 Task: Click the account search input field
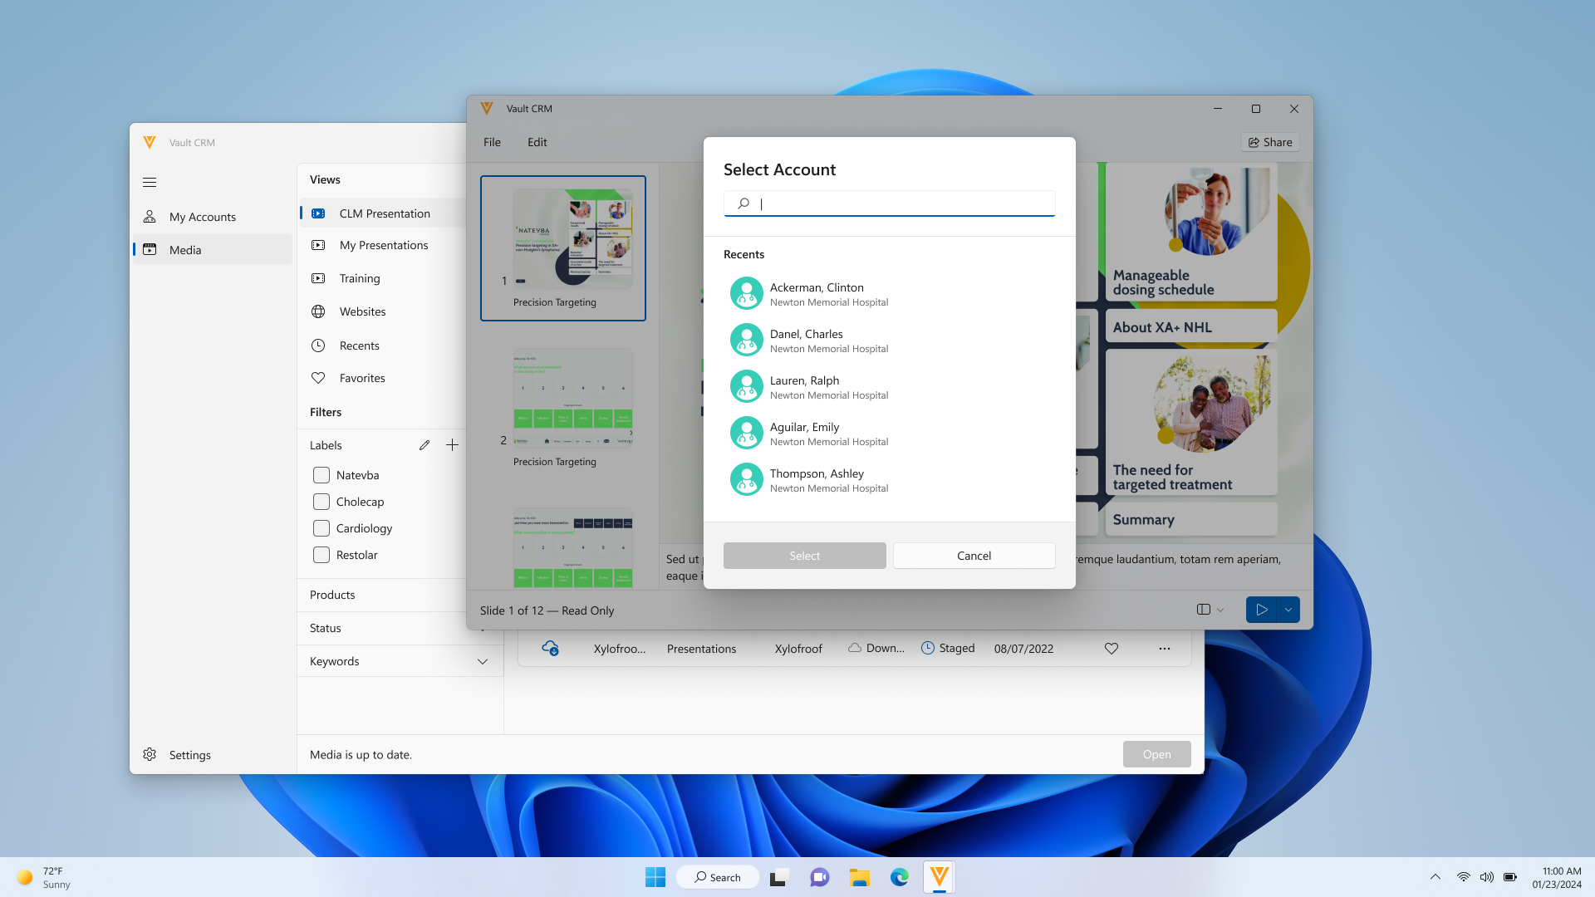901,203
